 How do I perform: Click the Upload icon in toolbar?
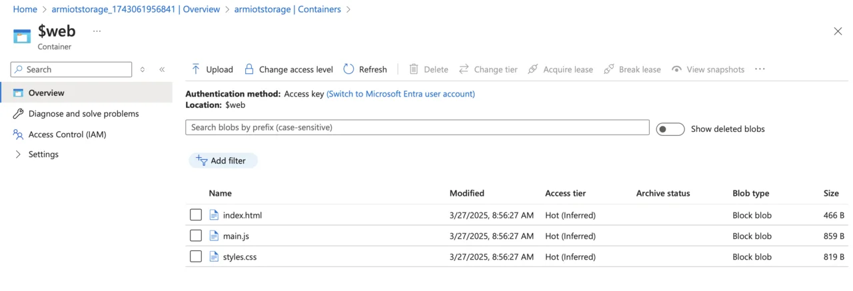196,69
